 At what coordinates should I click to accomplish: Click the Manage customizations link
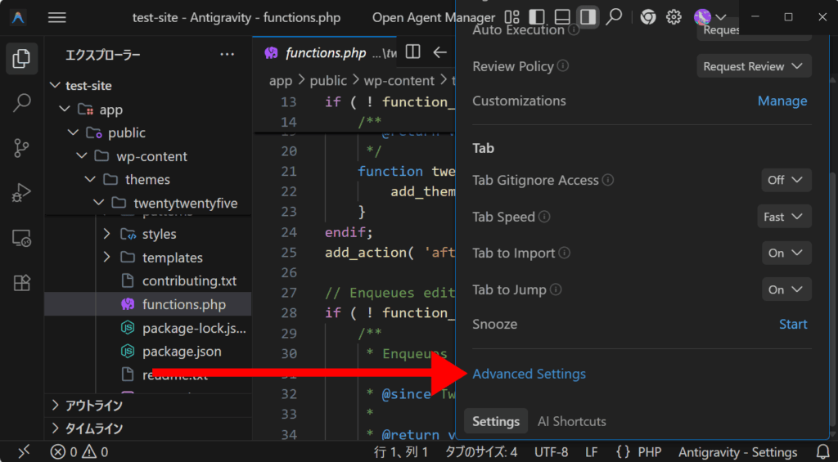click(x=782, y=101)
